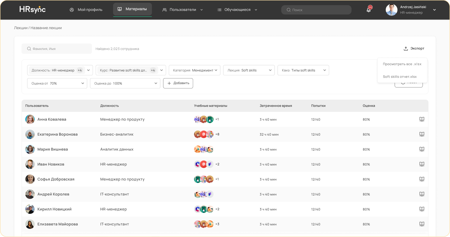Click Затраченное время column header
The image size is (450, 237).
pos(276,106)
